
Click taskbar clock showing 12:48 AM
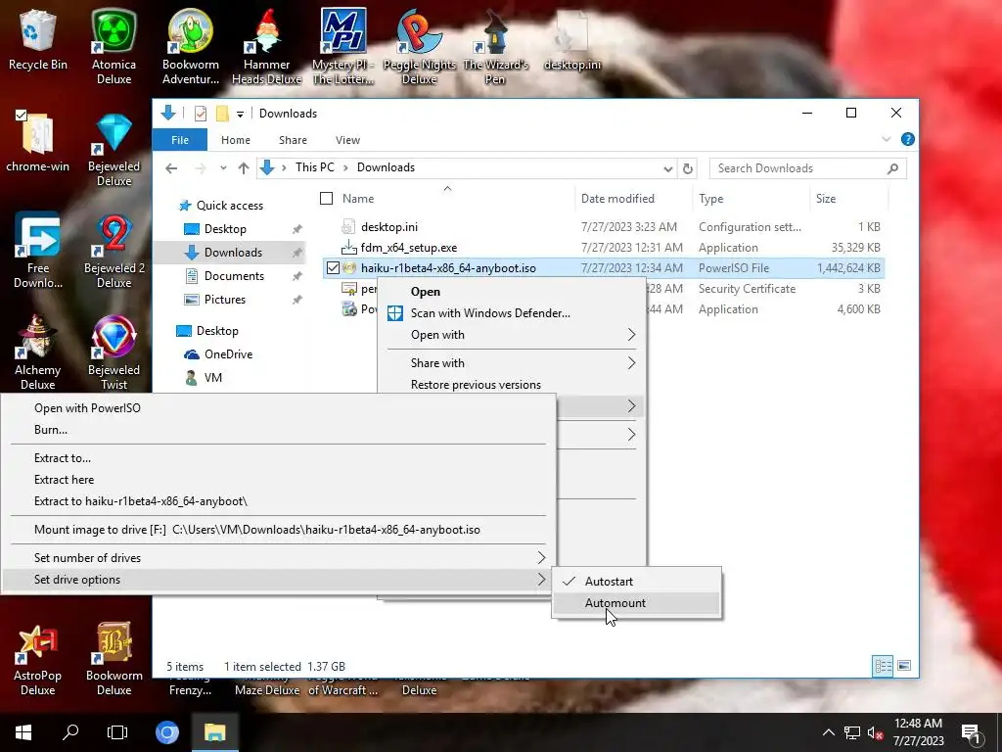[x=918, y=732]
